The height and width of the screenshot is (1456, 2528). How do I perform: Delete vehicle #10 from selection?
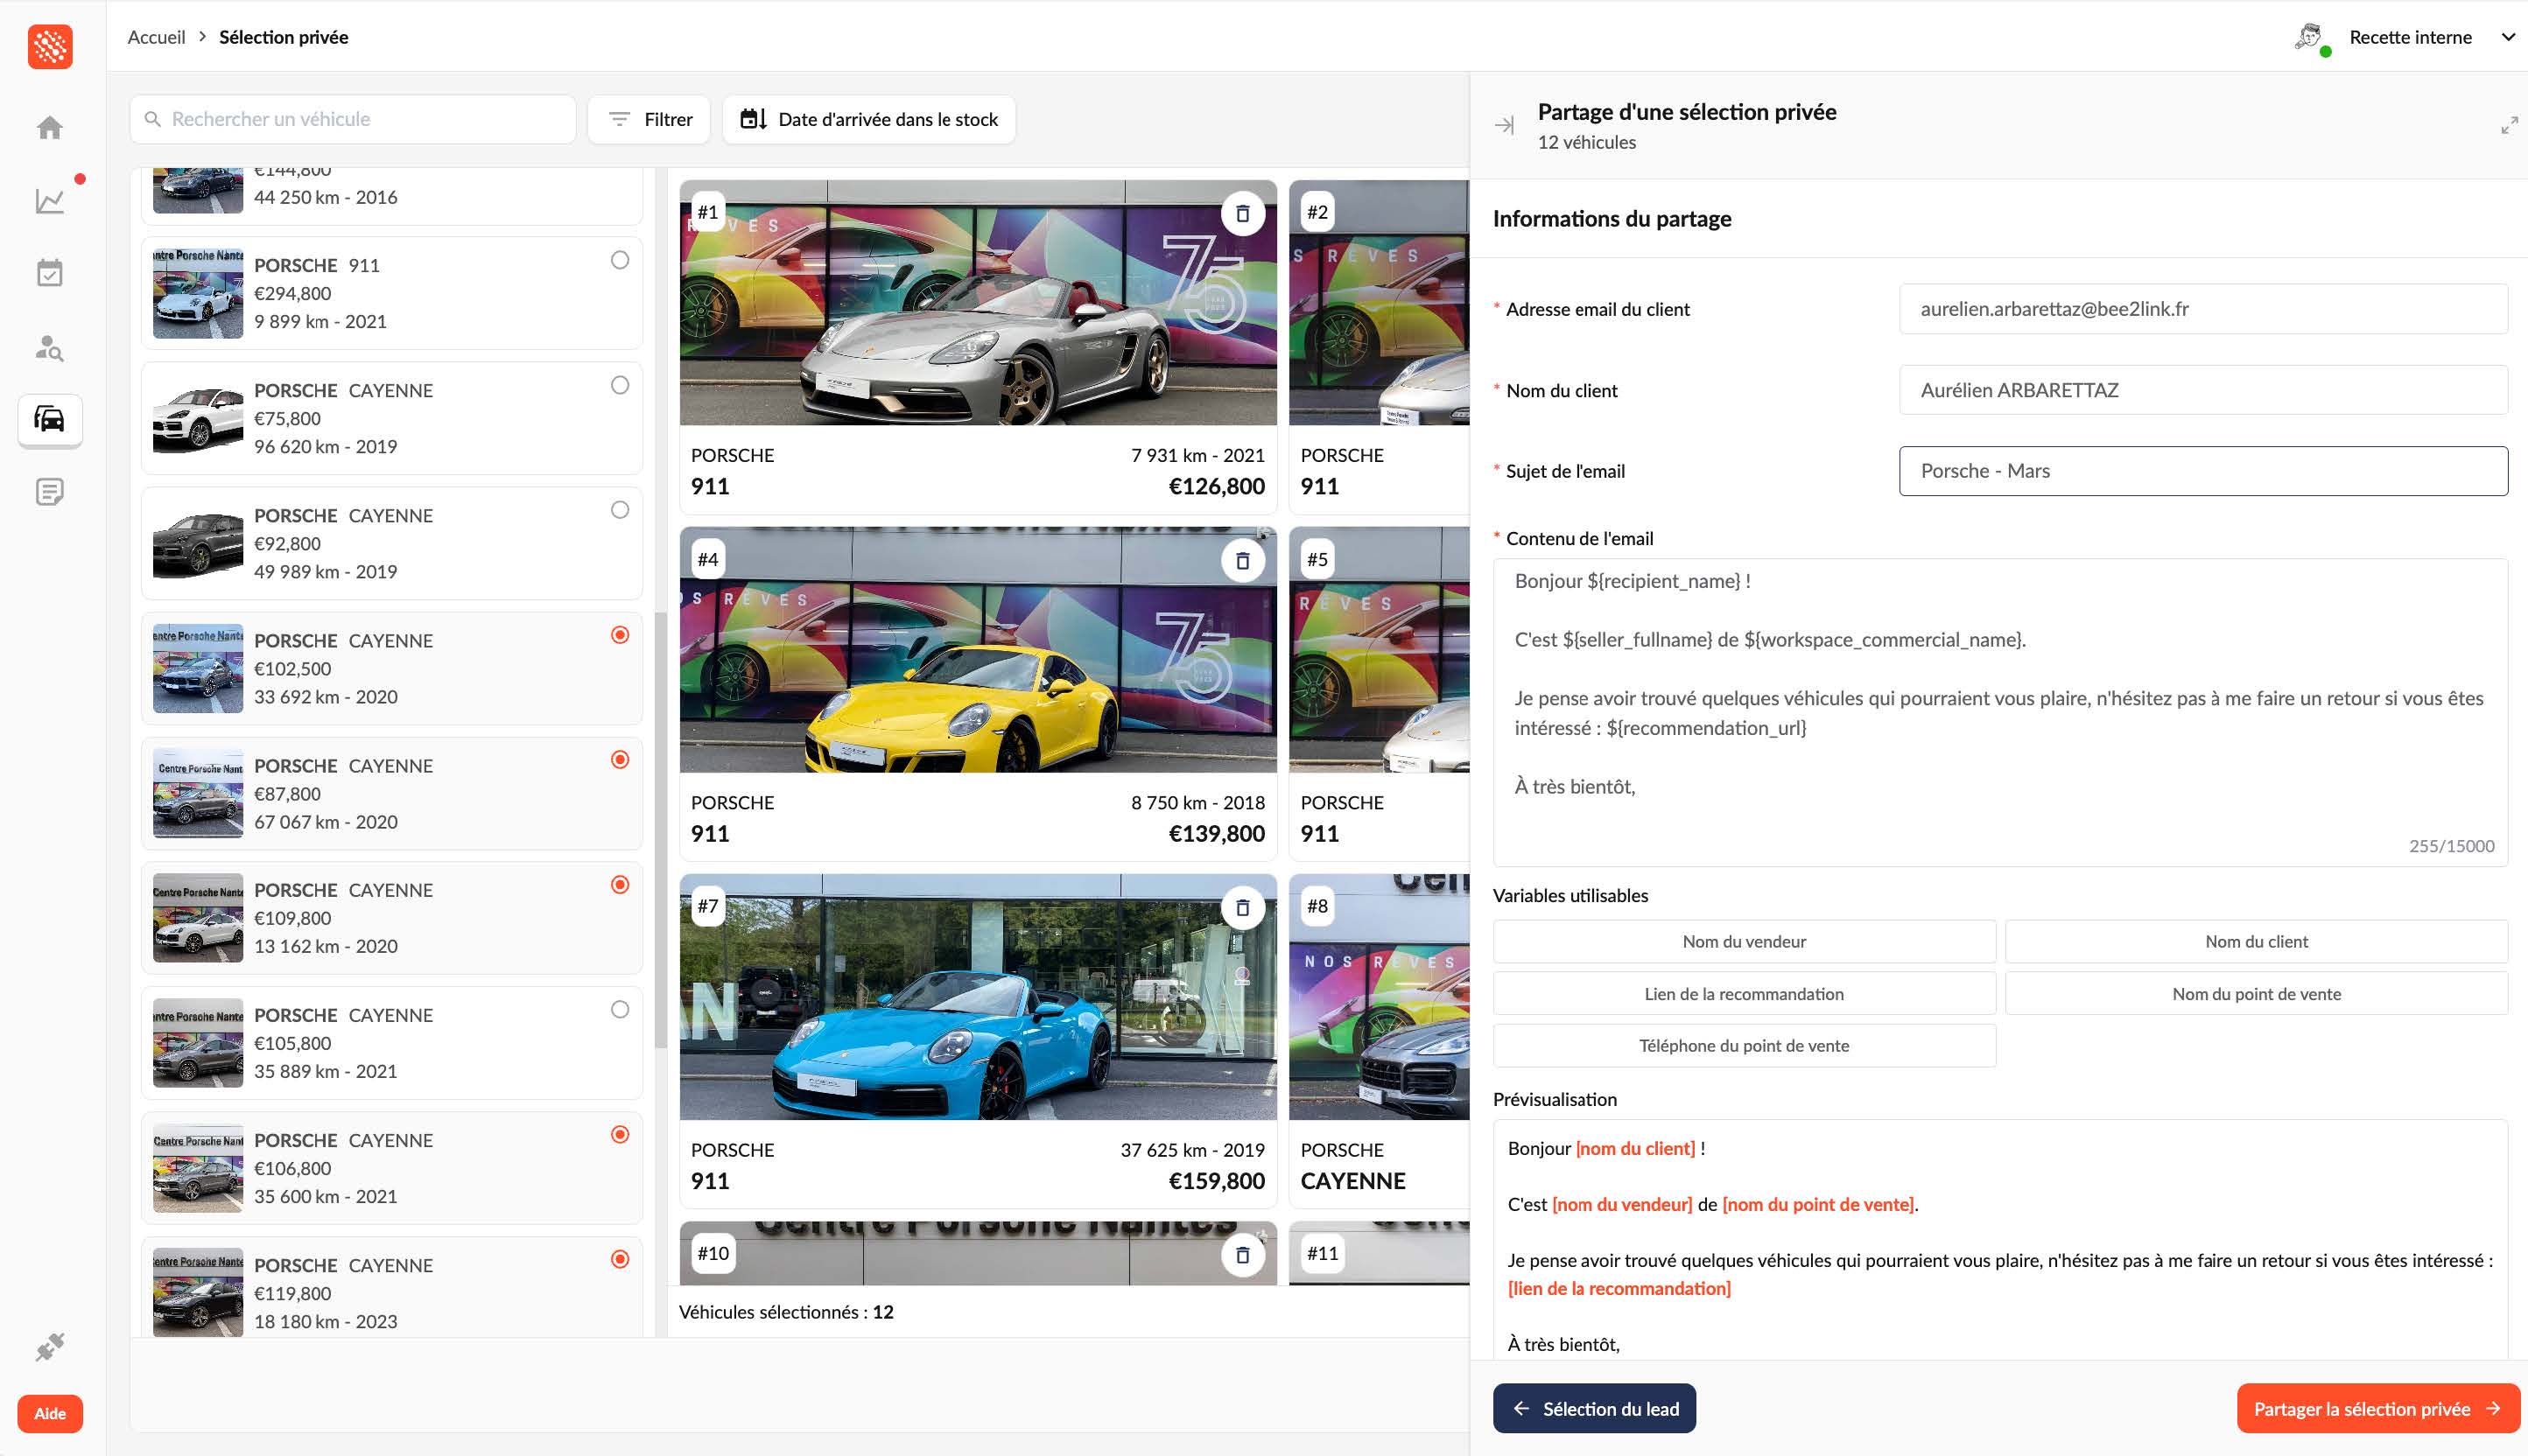point(1242,1254)
